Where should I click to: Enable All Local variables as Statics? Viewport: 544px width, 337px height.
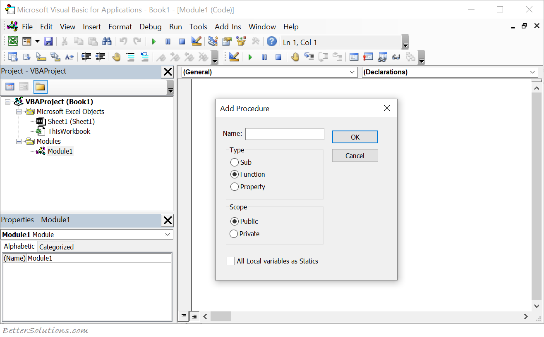coord(231,261)
